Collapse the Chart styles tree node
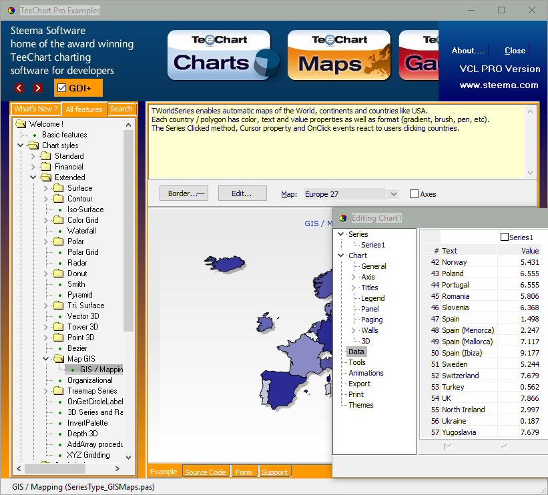 pos(20,145)
